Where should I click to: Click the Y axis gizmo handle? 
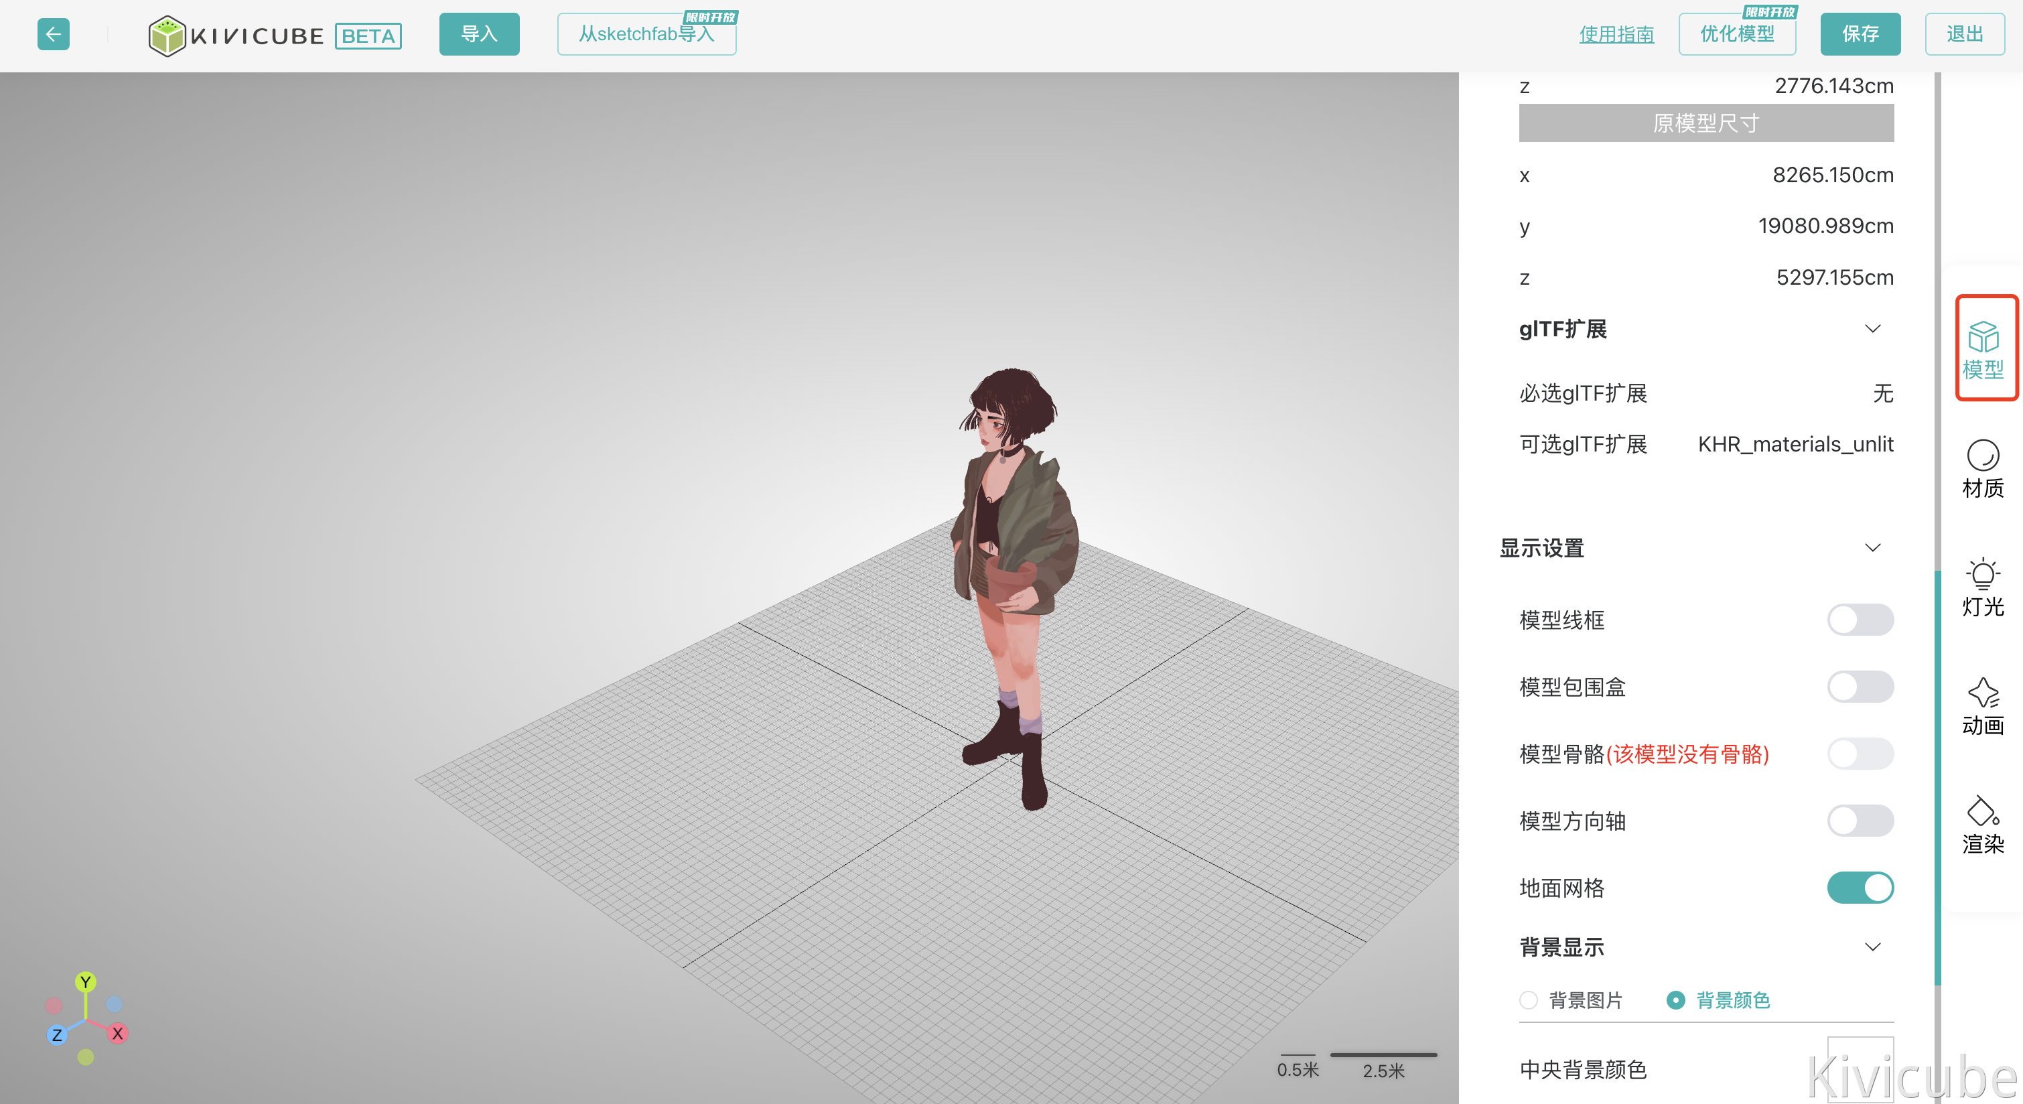coord(86,981)
